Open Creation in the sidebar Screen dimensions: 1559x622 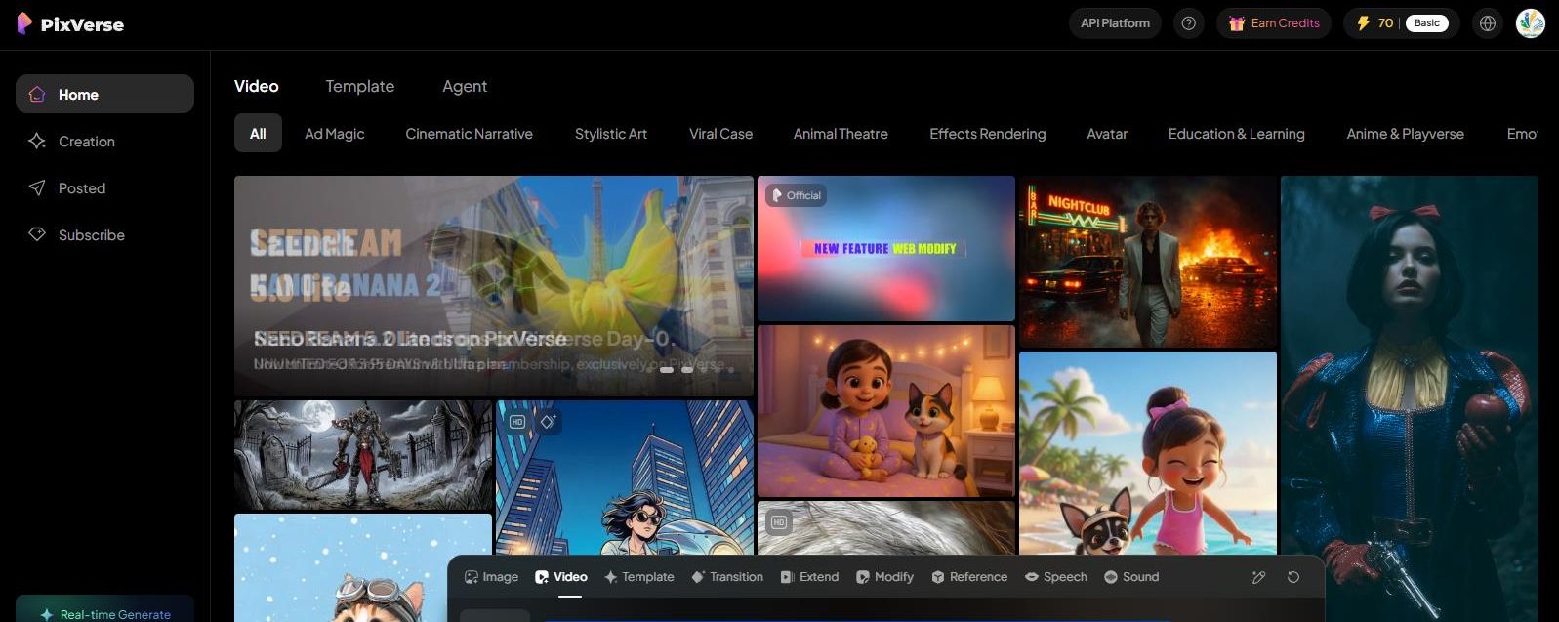point(86,142)
